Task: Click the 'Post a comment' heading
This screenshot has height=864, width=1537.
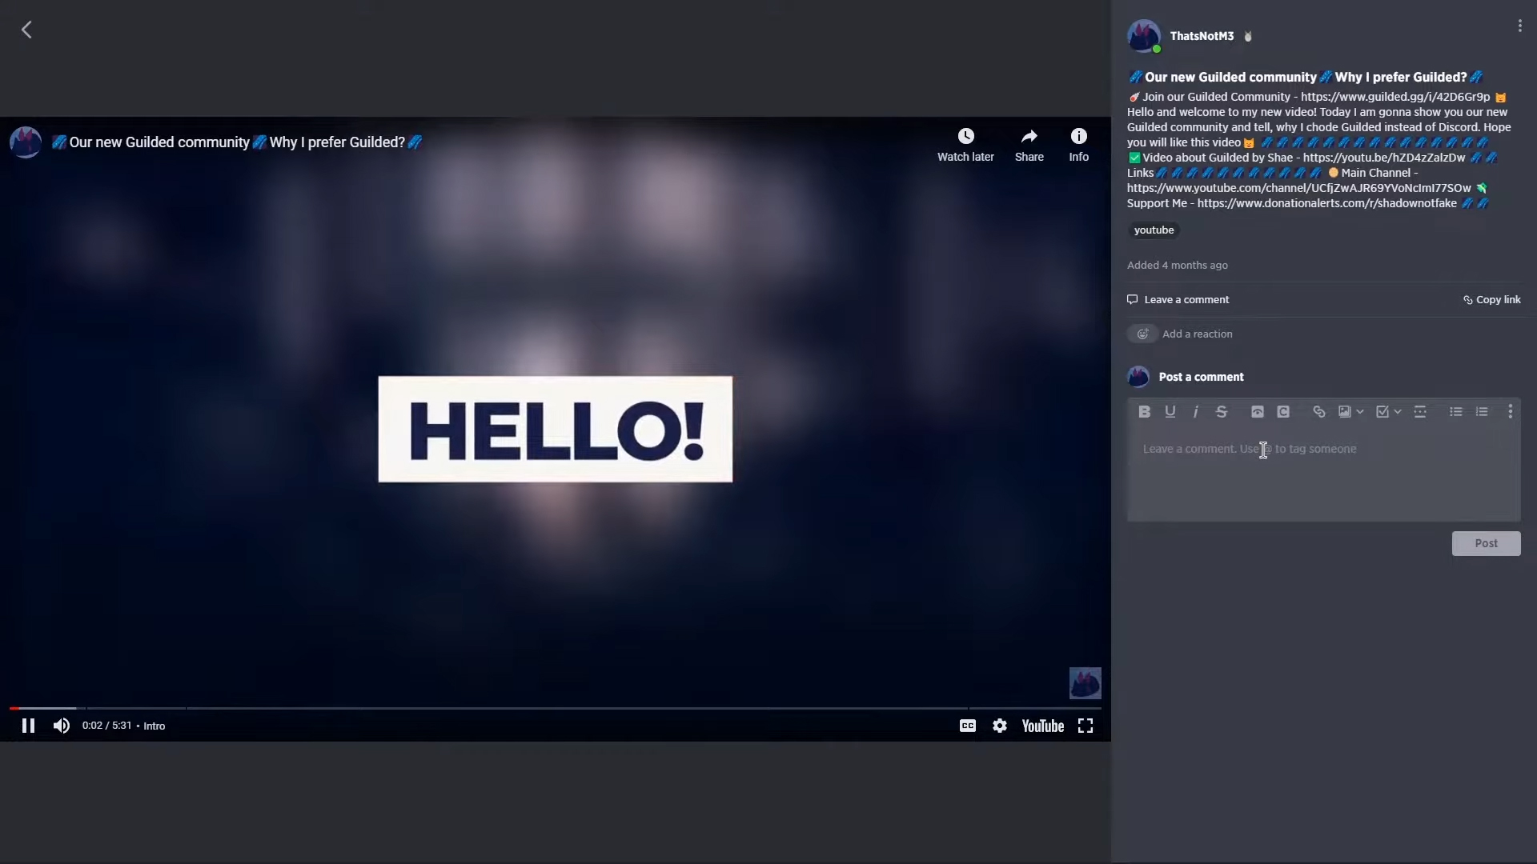Action: coord(1201,377)
